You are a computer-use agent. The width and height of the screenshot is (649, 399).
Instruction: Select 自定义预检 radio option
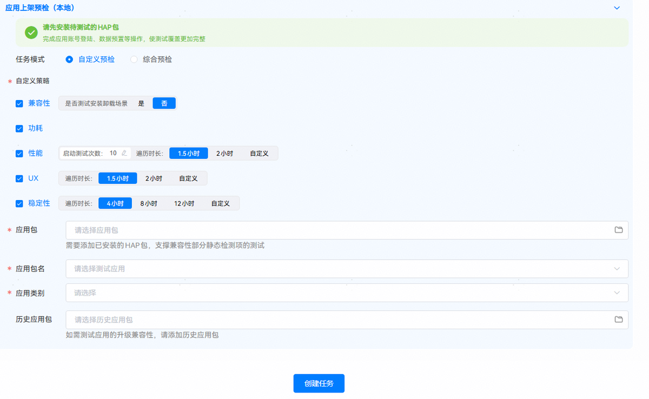tap(69, 59)
